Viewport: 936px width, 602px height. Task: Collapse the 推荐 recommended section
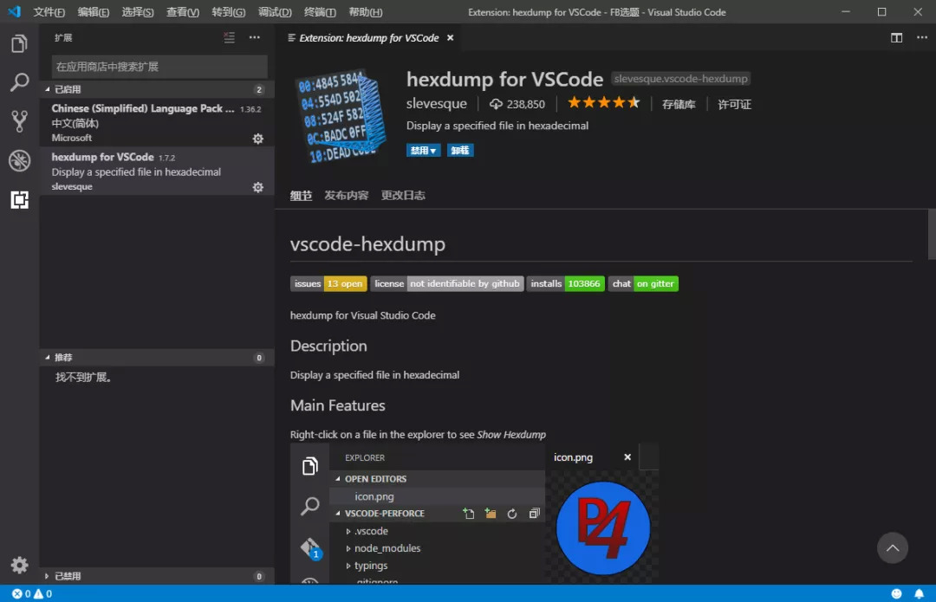tap(156, 358)
